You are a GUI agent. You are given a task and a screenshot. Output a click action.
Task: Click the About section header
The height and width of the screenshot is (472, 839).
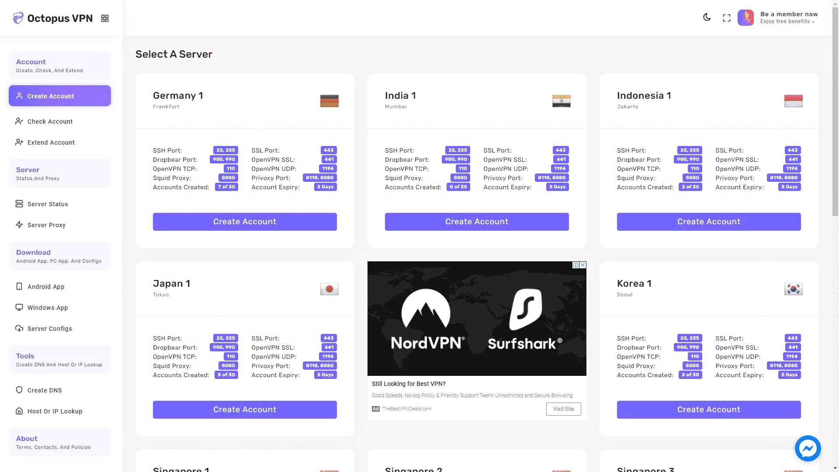click(x=60, y=442)
